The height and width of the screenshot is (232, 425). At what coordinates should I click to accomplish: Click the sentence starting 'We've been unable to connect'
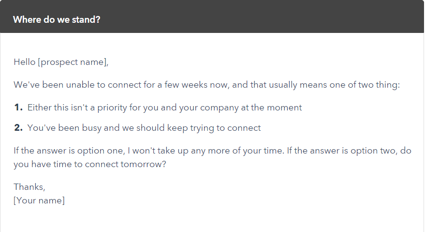tap(207, 85)
